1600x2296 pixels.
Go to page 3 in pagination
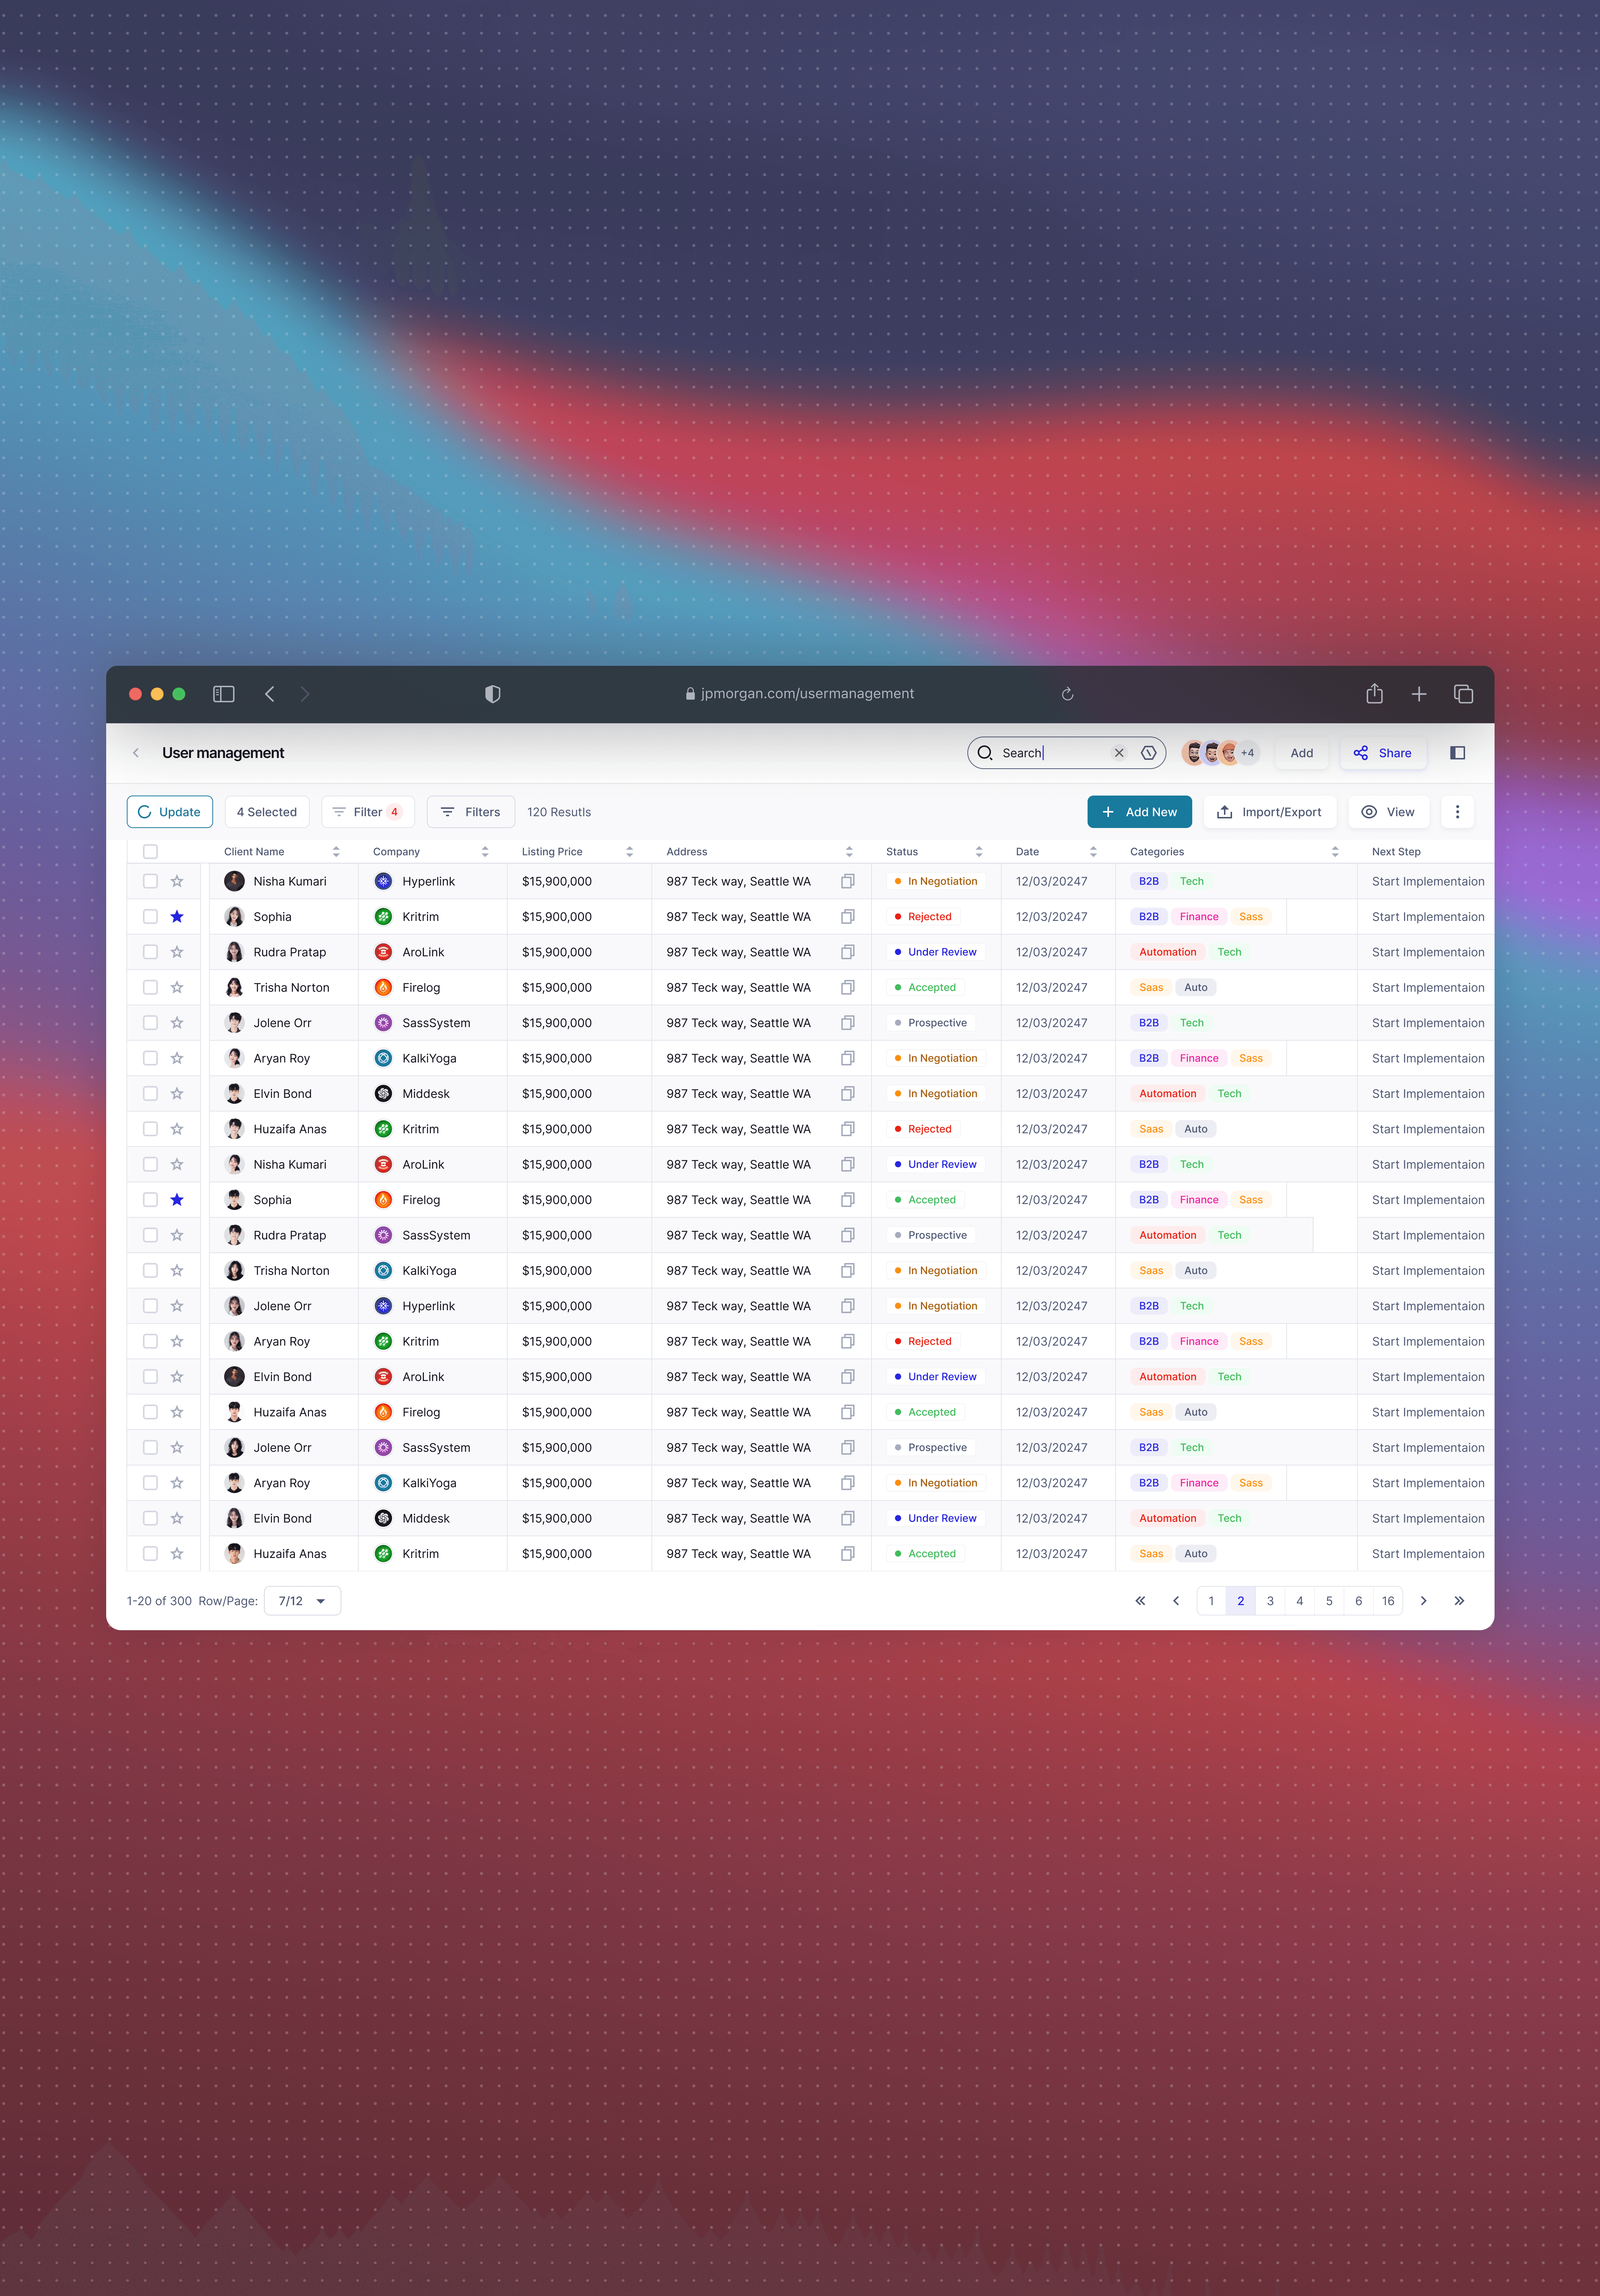(1270, 1601)
